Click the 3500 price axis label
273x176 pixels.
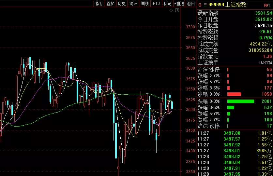(190, 110)
